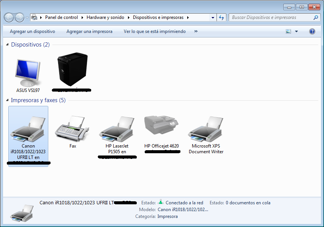
Task: Expand arrow after Panel de control
Action: point(82,17)
